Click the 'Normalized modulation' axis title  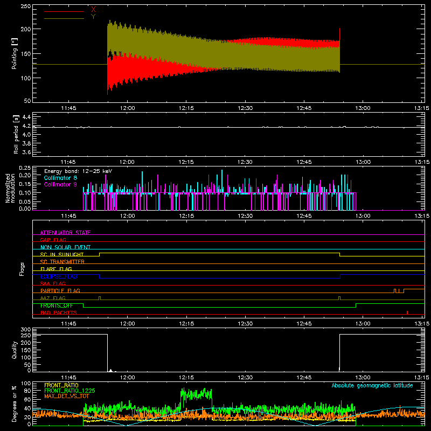coord(10,188)
